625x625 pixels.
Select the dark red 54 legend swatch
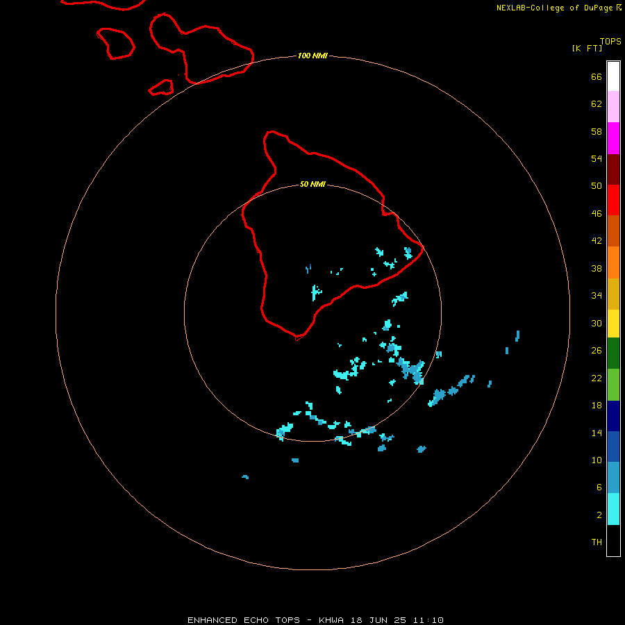pyautogui.click(x=613, y=169)
